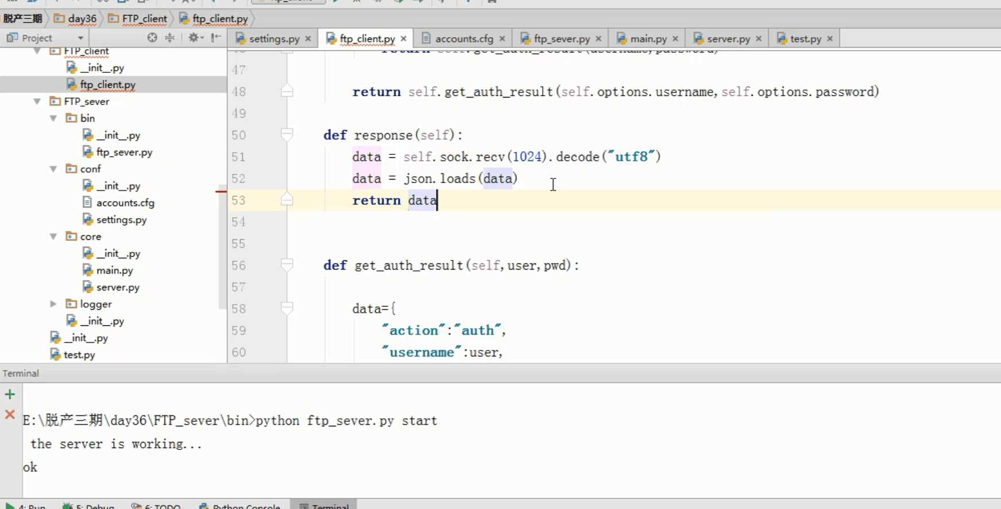Fold the response method at line 50

click(x=287, y=135)
